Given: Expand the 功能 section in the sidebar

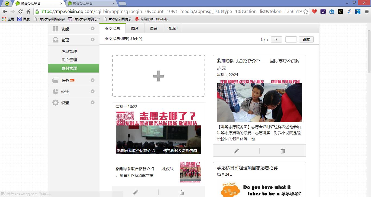Looking at the screenshot, I should click(x=93, y=28).
